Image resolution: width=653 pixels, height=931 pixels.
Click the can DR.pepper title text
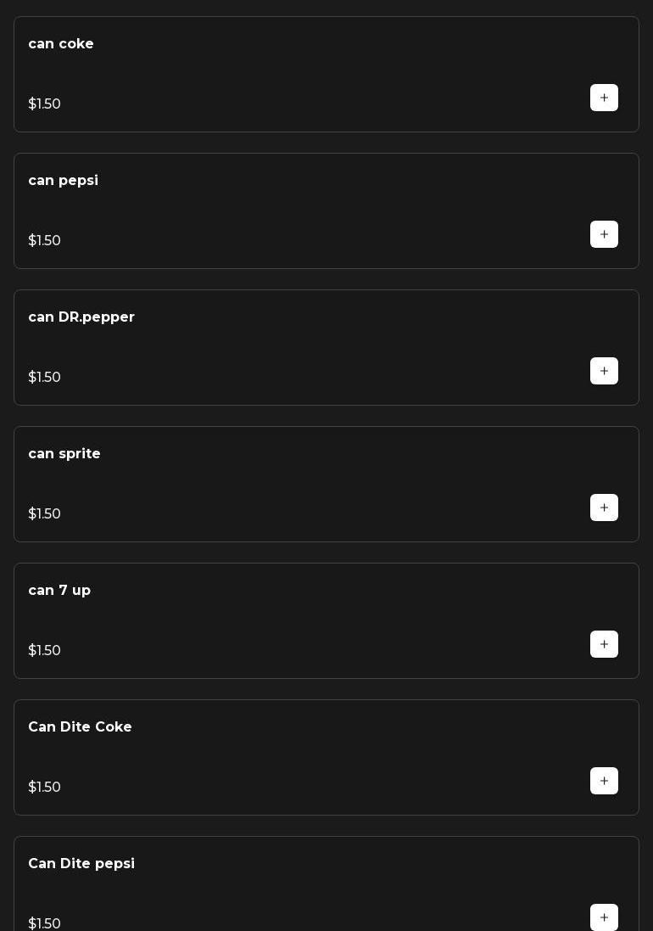pyautogui.click(x=81, y=317)
